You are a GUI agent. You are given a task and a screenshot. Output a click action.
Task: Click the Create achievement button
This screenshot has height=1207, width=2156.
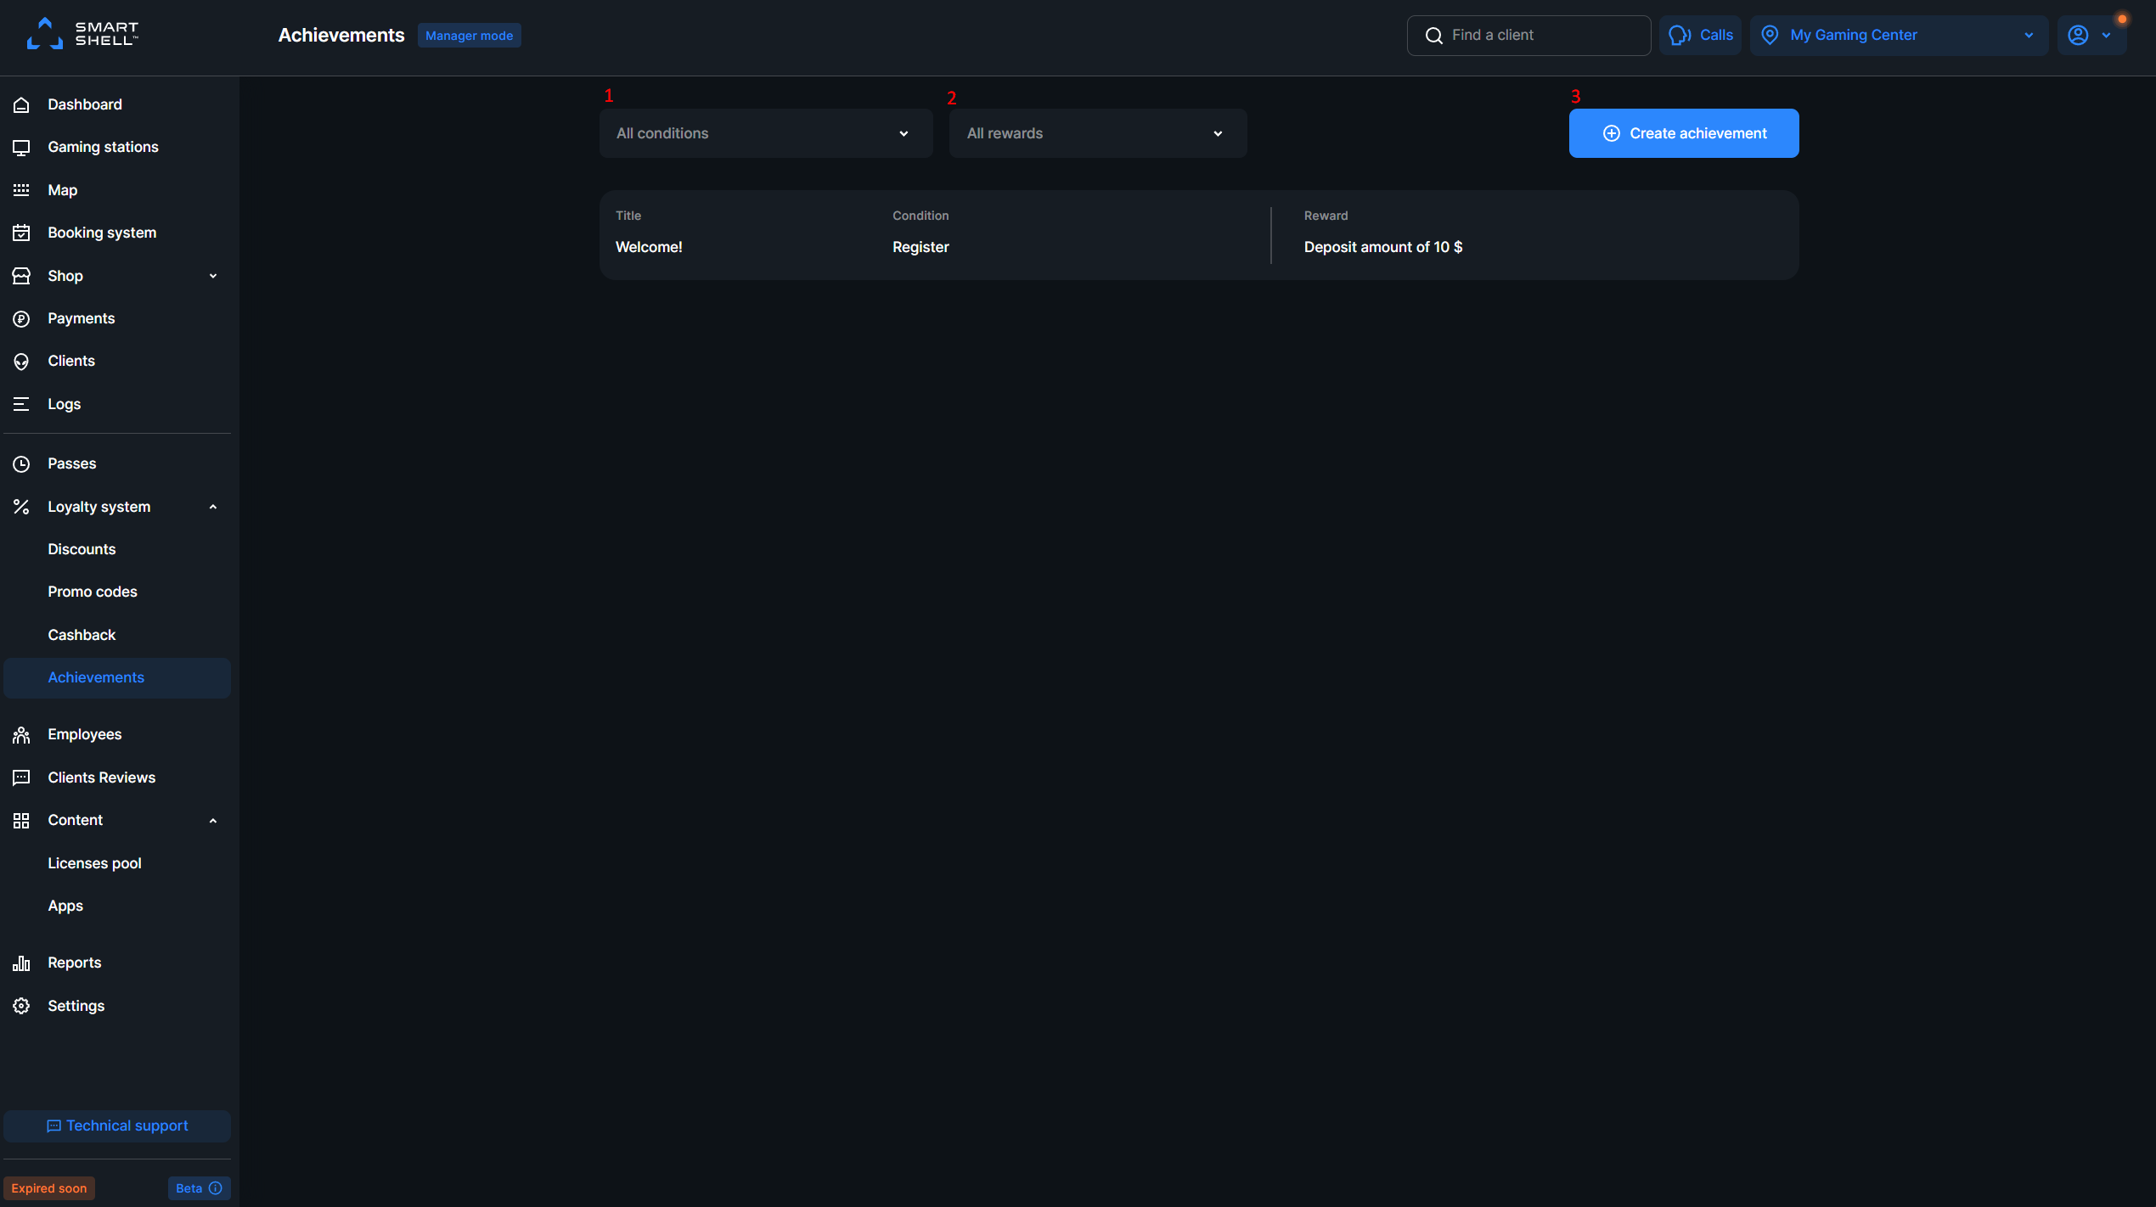(1683, 133)
